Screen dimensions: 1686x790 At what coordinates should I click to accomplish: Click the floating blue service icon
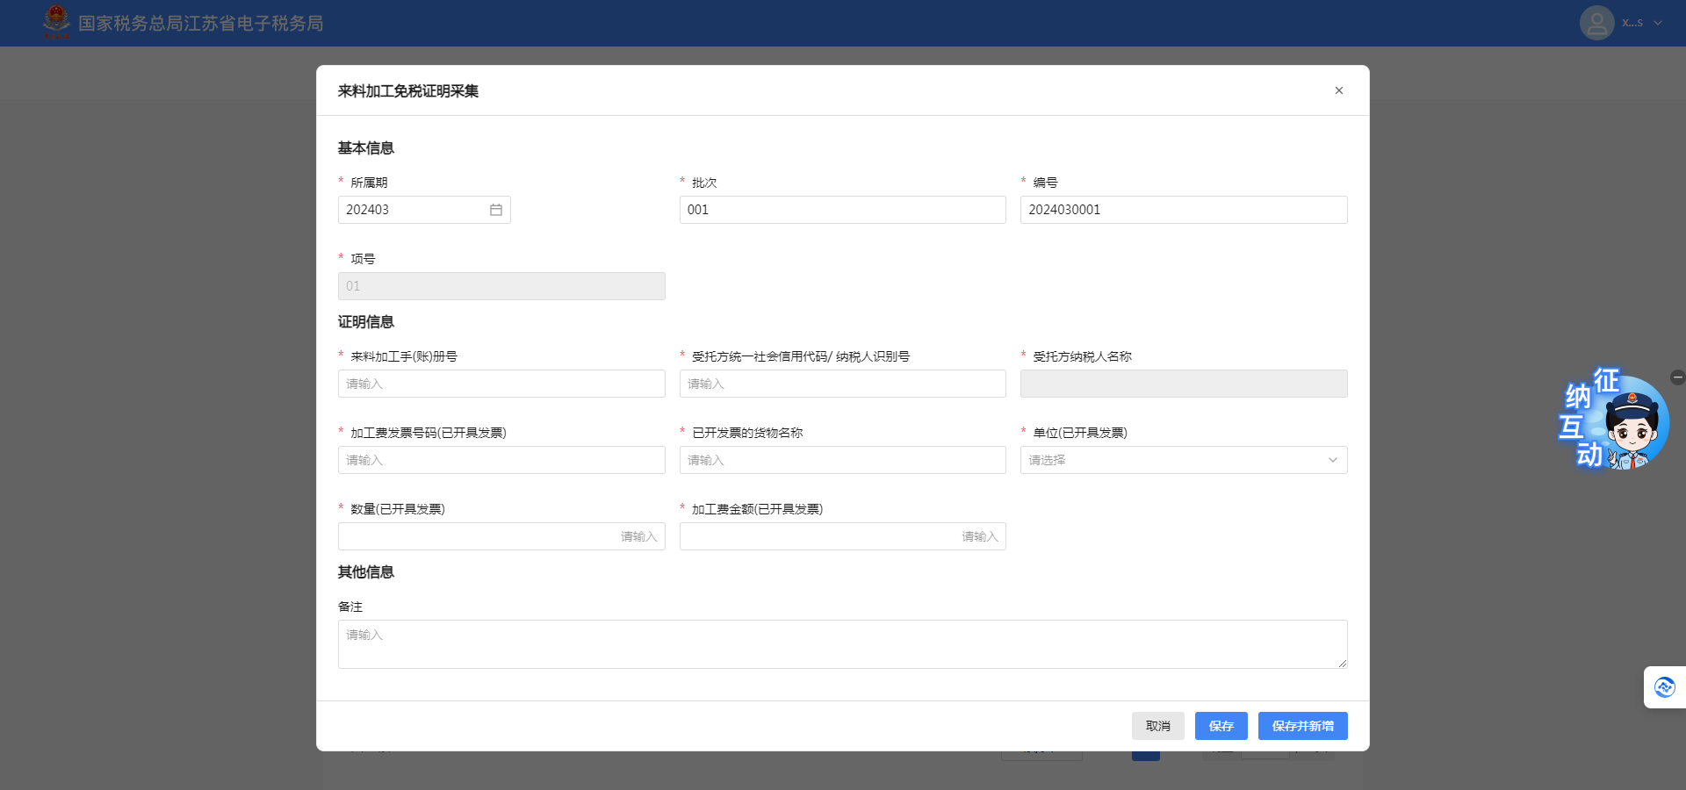pos(1664,687)
